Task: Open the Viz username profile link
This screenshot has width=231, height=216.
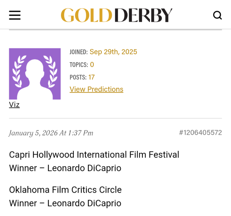Action: pos(14,104)
